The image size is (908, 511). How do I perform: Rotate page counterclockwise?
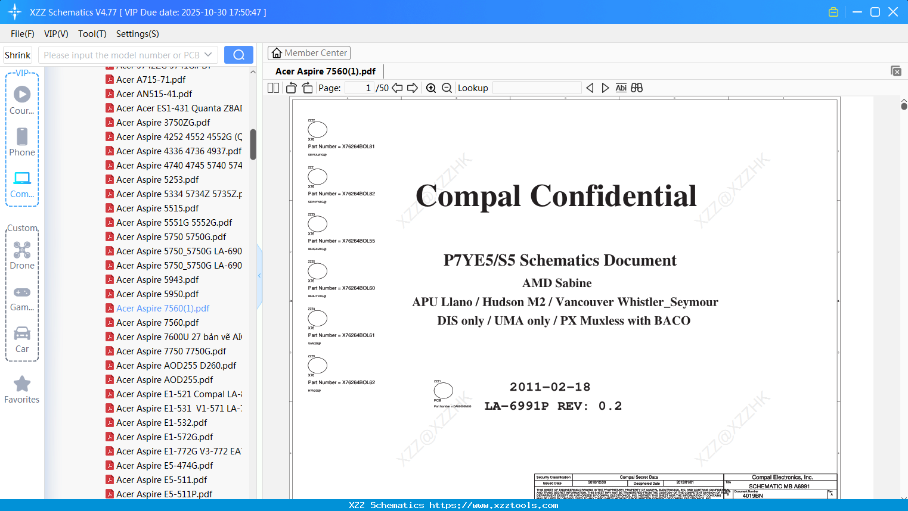[x=291, y=88]
